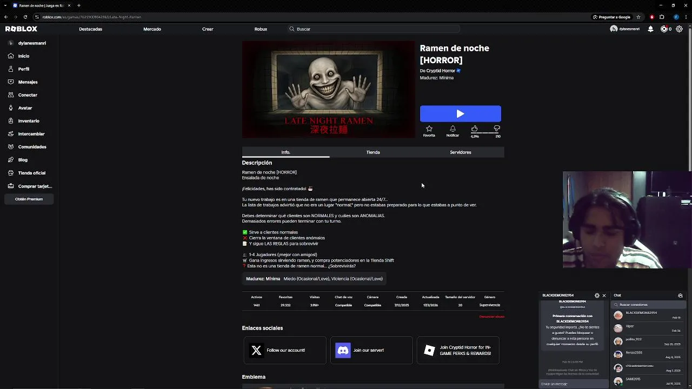Open the tab search dropdown arrow

[5, 5]
